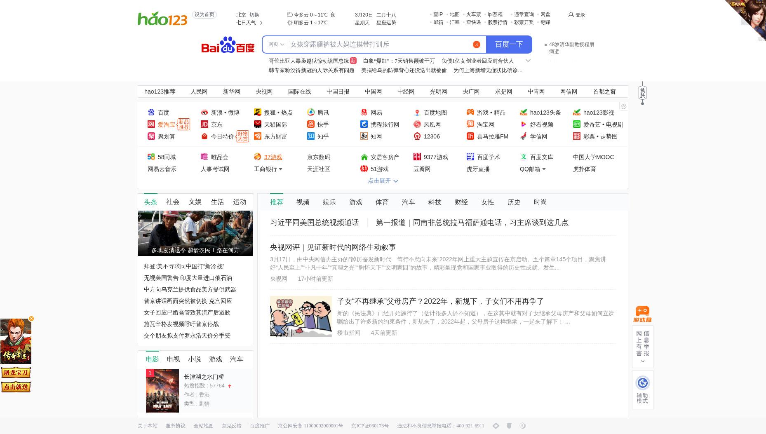
Task: Expand the hot search news list
Action: (528, 61)
